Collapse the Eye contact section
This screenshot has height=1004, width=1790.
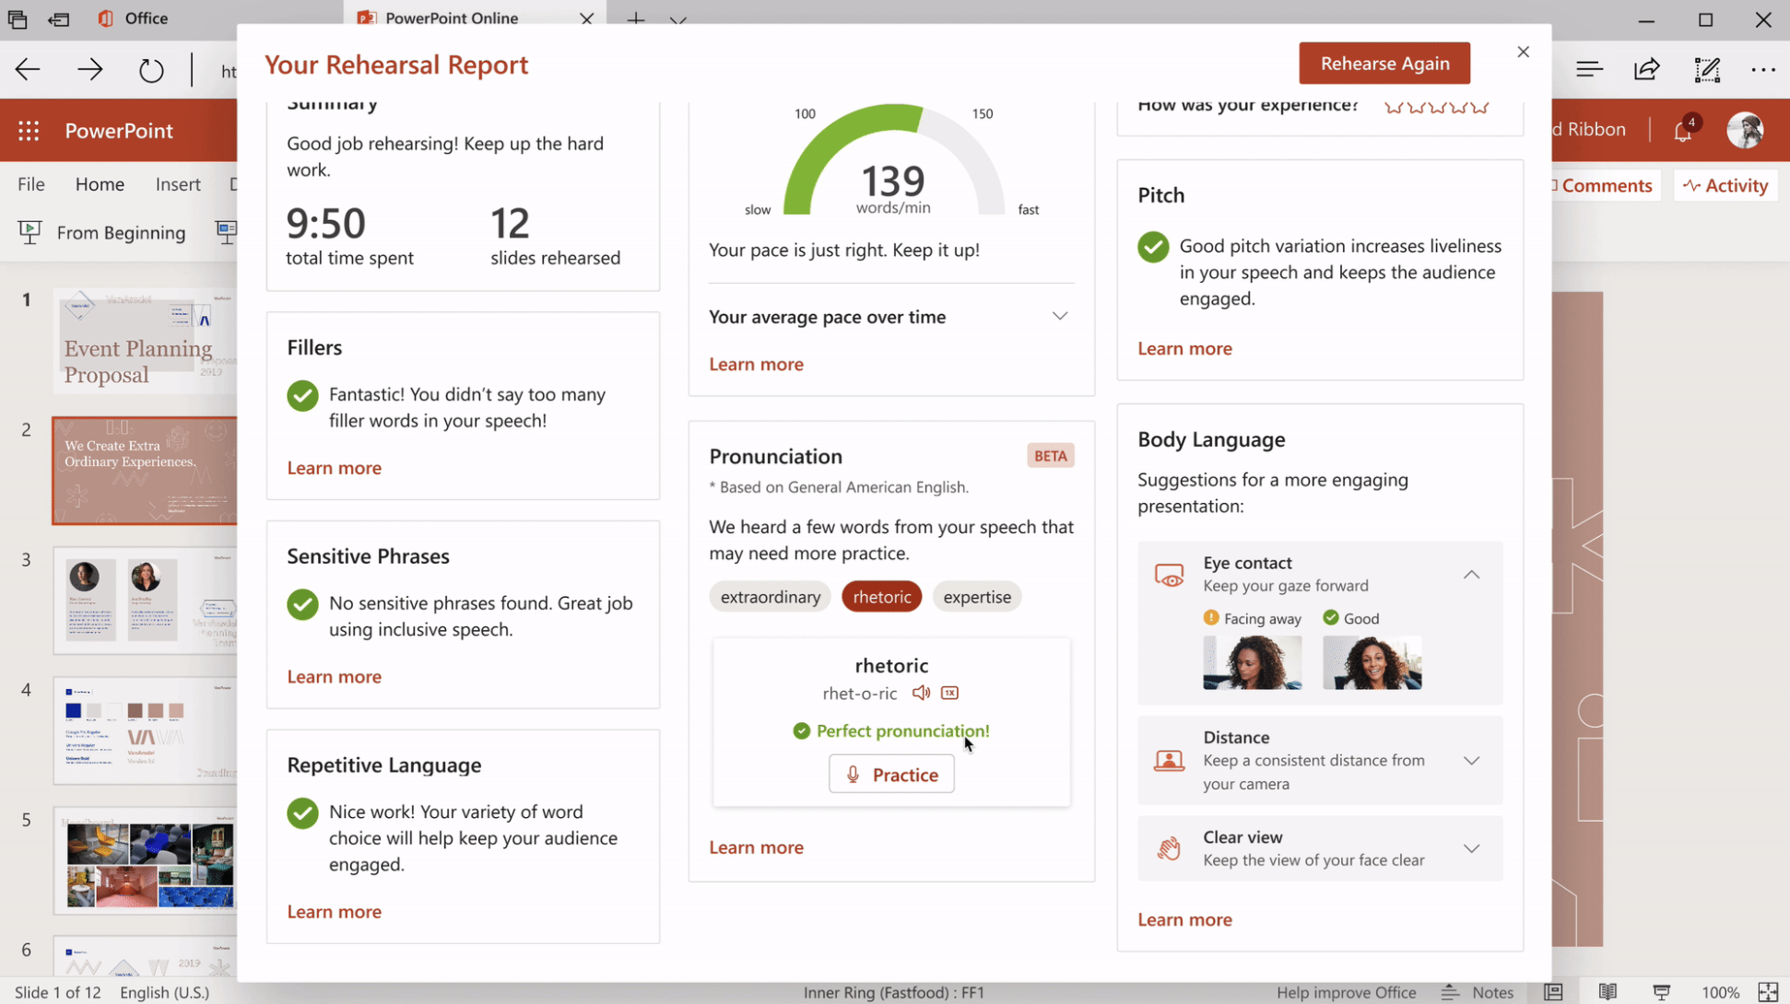(1471, 575)
